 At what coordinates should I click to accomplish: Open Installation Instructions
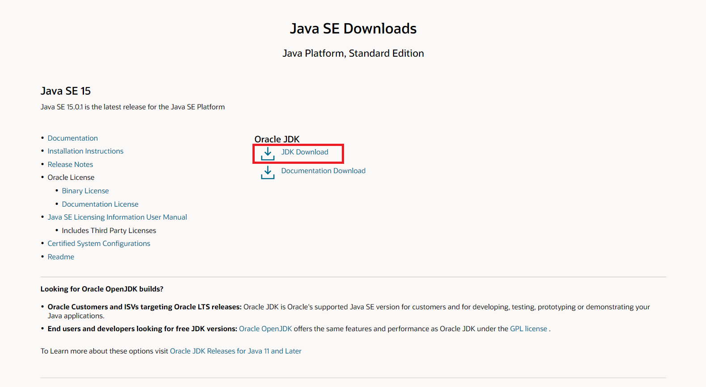pos(85,151)
